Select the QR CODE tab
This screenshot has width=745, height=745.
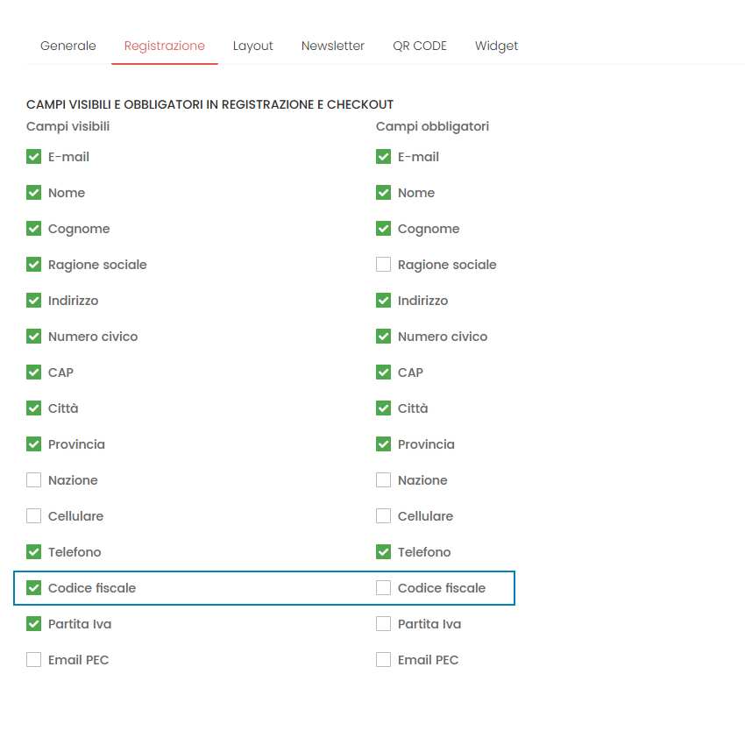coord(419,46)
